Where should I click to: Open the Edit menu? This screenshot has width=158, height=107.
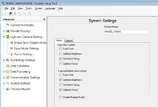point(13,8)
